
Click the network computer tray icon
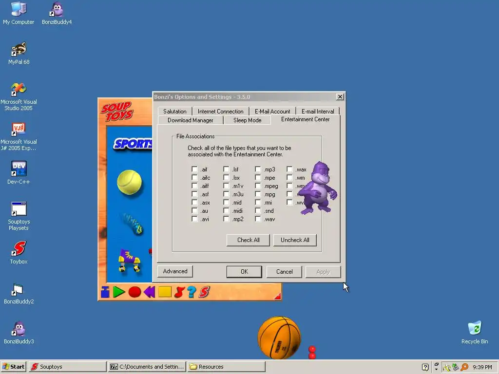[456, 367]
